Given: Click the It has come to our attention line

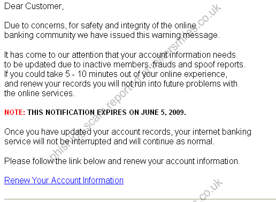Looking at the screenshot, I should tap(120, 55).
